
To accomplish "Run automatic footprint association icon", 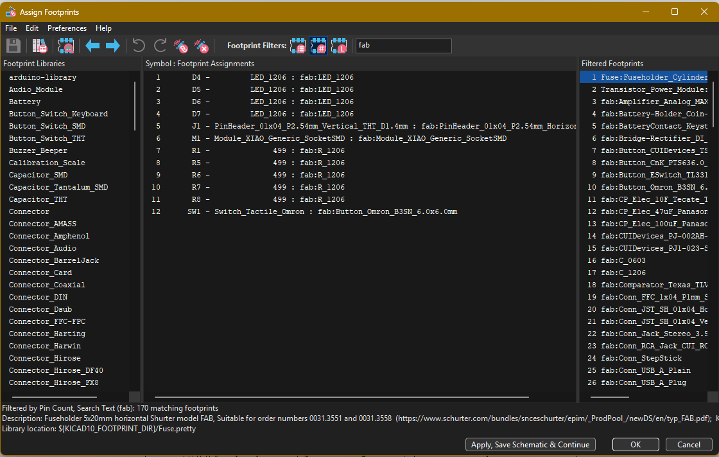I will 180,46.
